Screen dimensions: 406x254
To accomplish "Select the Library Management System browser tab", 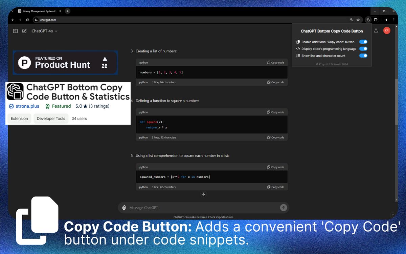I will click(x=39, y=11).
